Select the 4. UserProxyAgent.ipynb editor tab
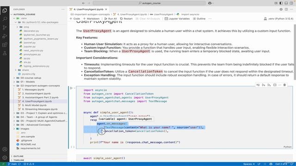296x166 pixels. [x=88, y=9]
